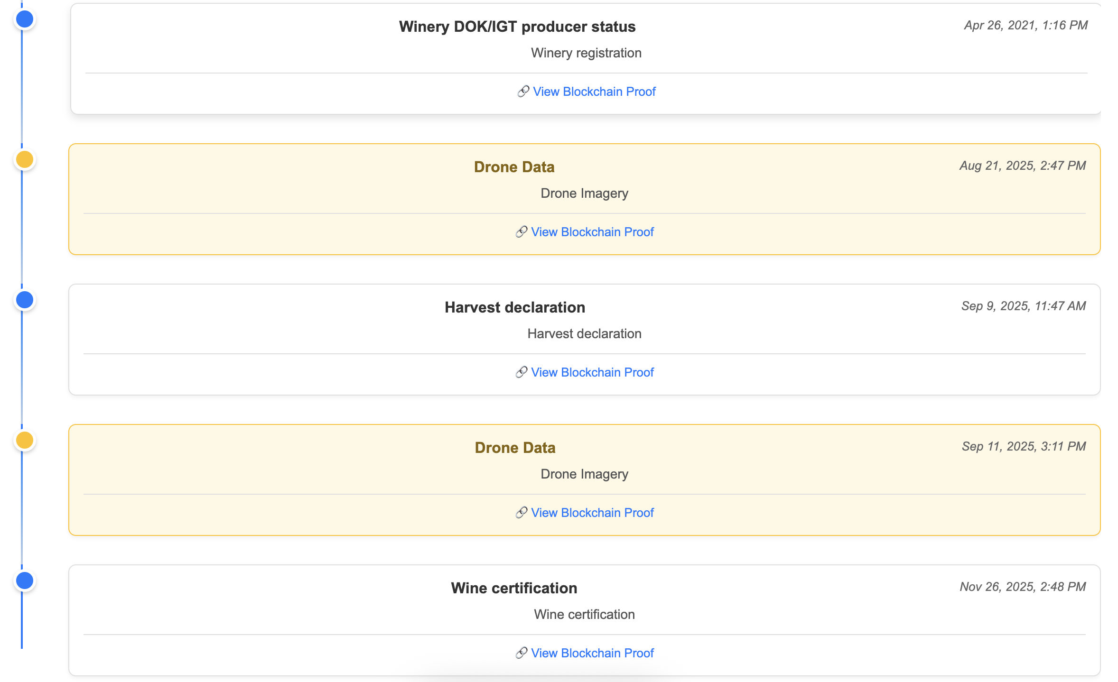Screen dimensions: 1118x682
Task: Click chain icon in Sep 11 Drone Data card
Action: pyautogui.click(x=521, y=513)
